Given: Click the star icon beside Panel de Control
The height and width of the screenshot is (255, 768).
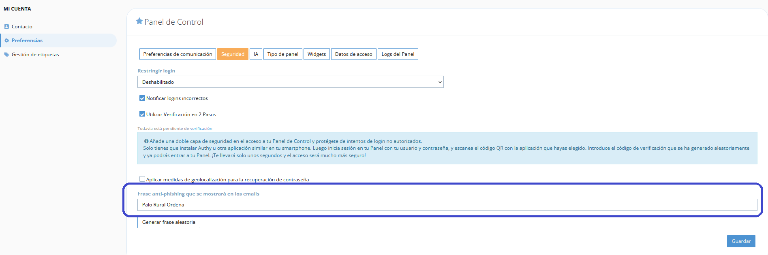Looking at the screenshot, I should (x=139, y=21).
